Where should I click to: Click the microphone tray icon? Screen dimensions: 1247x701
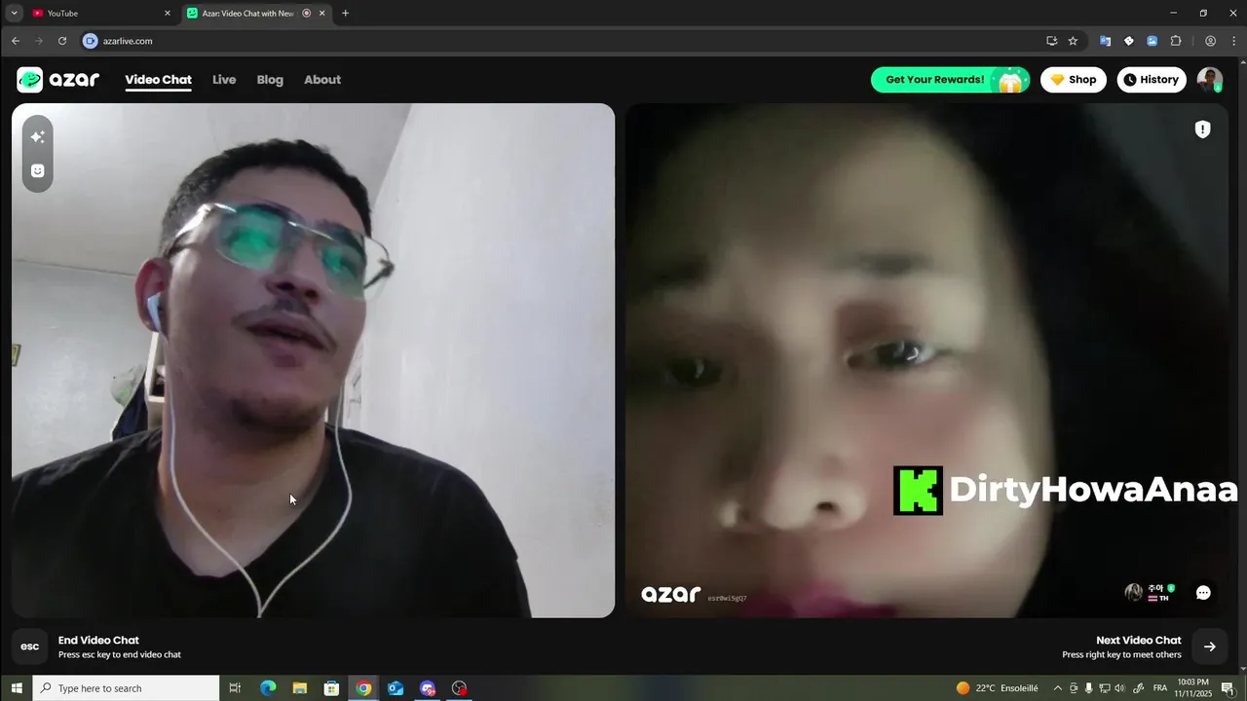1089,688
